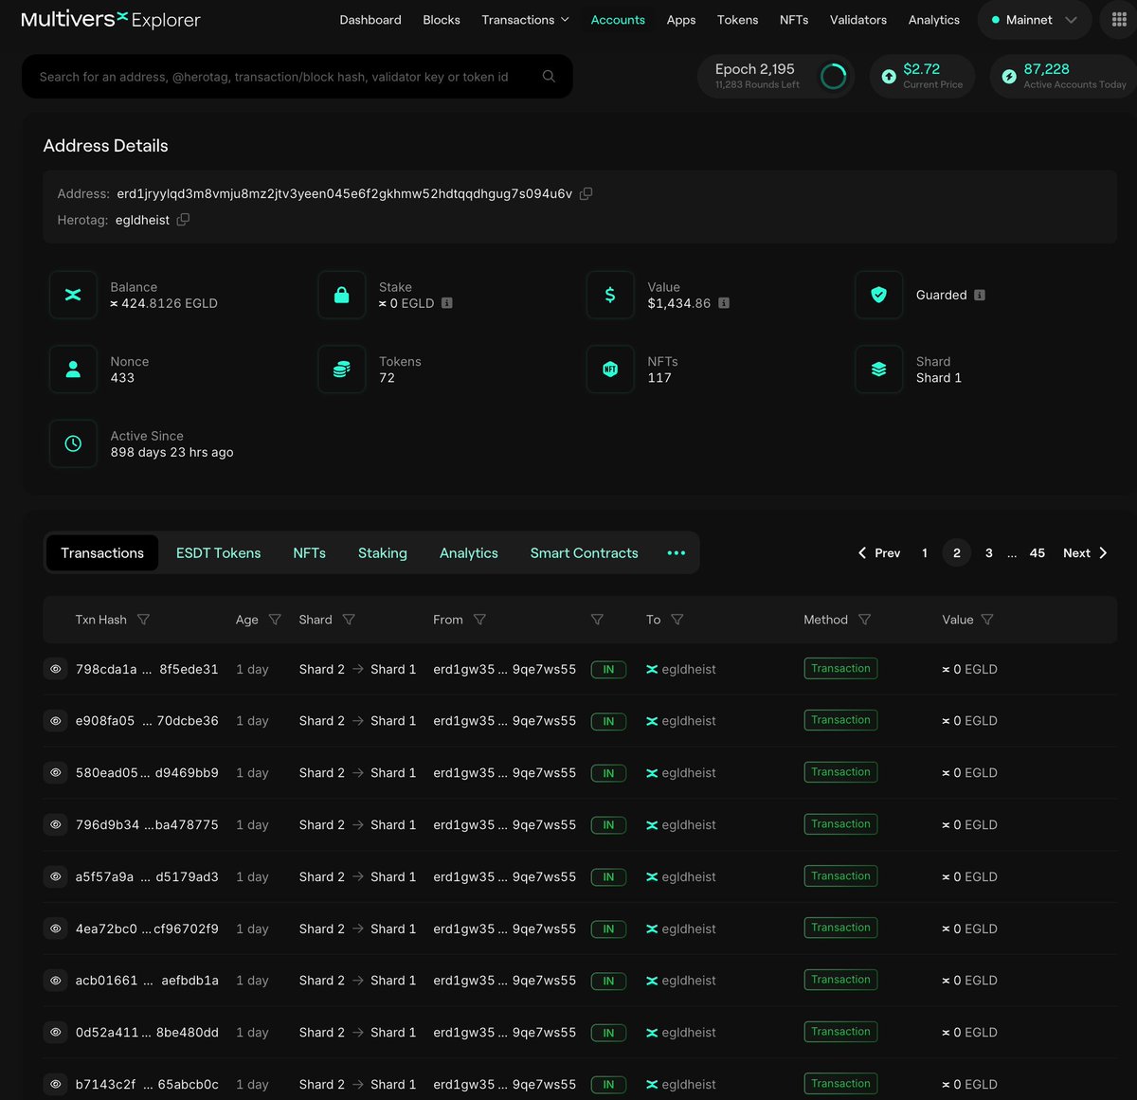This screenshot has height=1100, width=1137.
Task: Click the direction filter funnel before To column
Action: (x=597, y=620)
